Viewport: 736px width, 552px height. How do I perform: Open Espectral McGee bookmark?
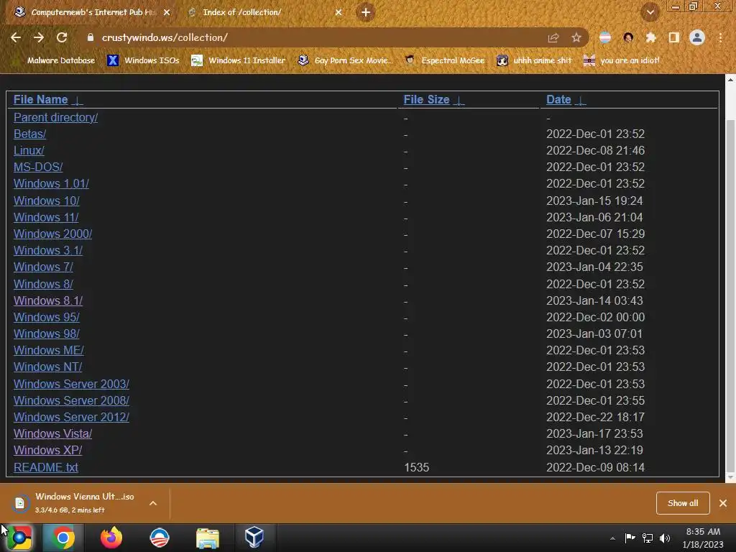[444, 60]
